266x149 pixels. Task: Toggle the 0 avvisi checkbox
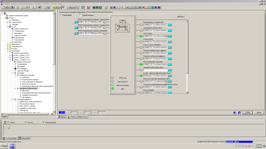tap(26, 122)
